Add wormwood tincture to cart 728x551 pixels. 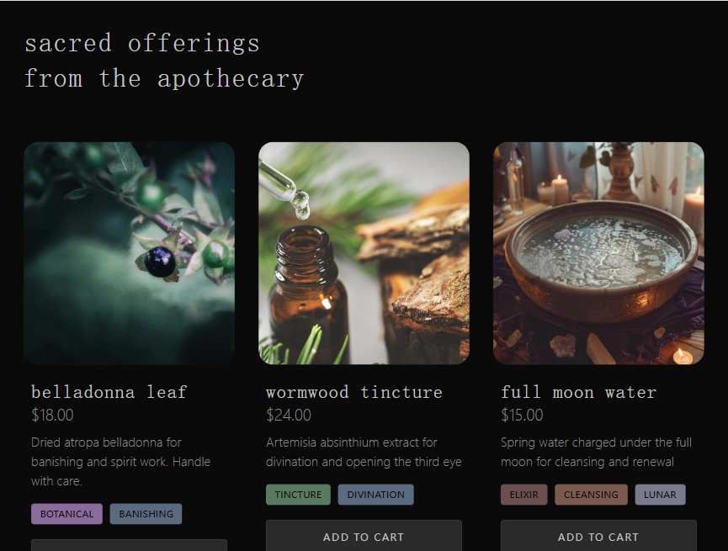click(364, 537)
